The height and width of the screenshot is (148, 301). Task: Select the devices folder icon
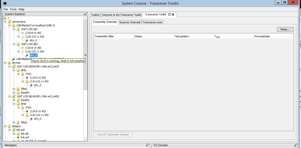coord(9,63)
